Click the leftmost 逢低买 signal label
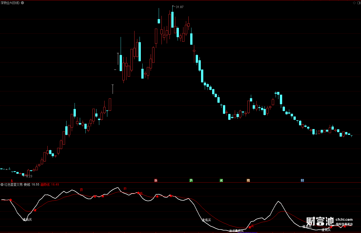Viewport: 361px width, 233px height. tap(27, 220)
